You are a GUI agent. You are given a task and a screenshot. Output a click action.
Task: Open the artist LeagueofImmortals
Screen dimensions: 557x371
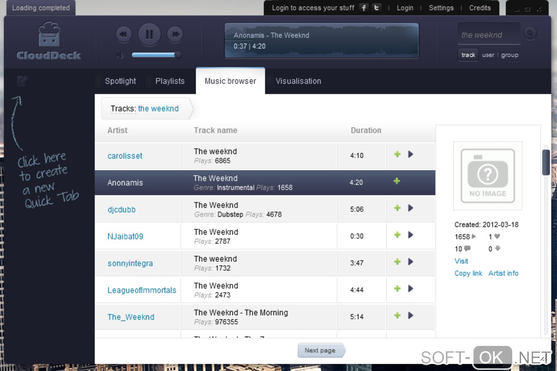tap(142, 290)
